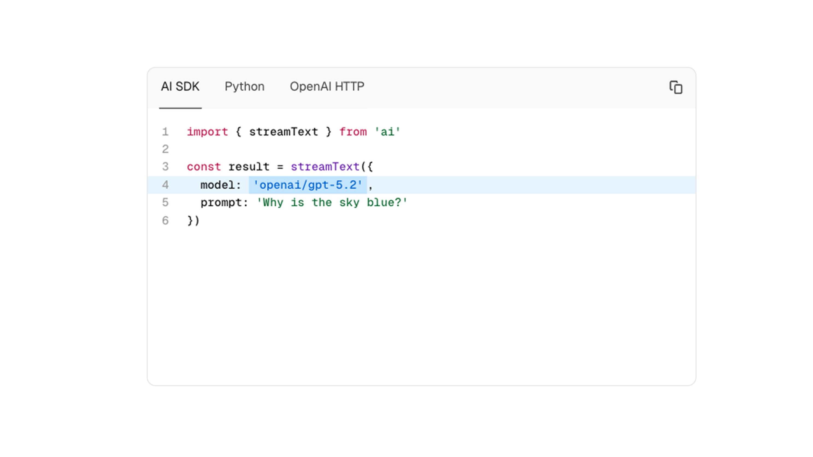Click highlighted line number 4
The height and width of the screenshot is (457, 813).
tap(165, 185)
